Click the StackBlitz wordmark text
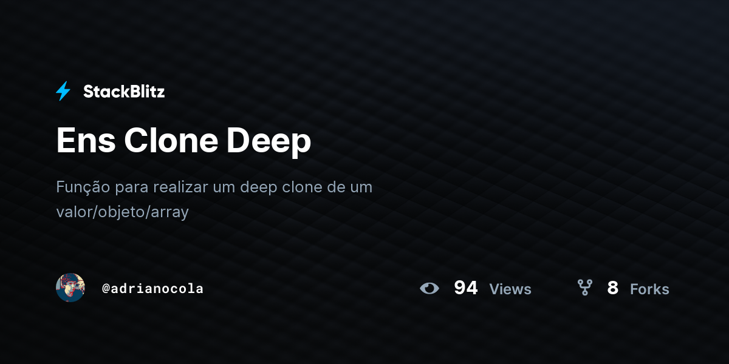729x364 pixels. (x=124, y=92)
